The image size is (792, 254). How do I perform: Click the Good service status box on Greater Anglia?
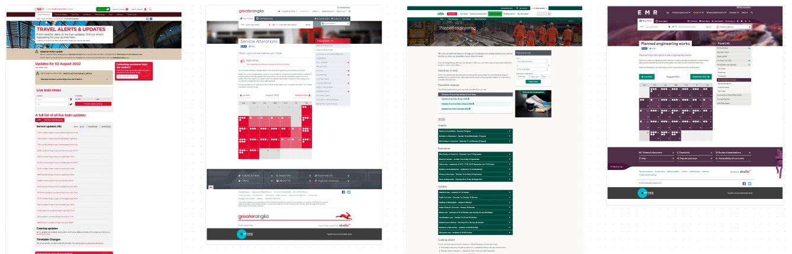point(334,23)
